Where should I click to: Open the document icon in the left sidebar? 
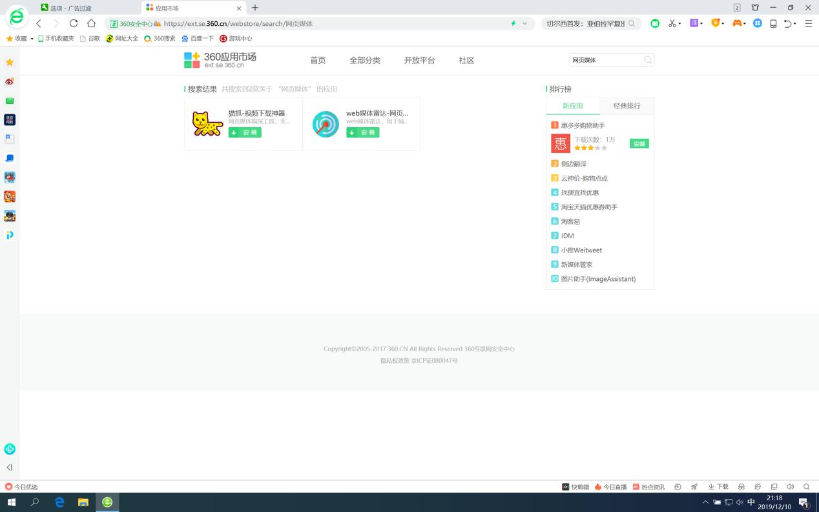10,139
